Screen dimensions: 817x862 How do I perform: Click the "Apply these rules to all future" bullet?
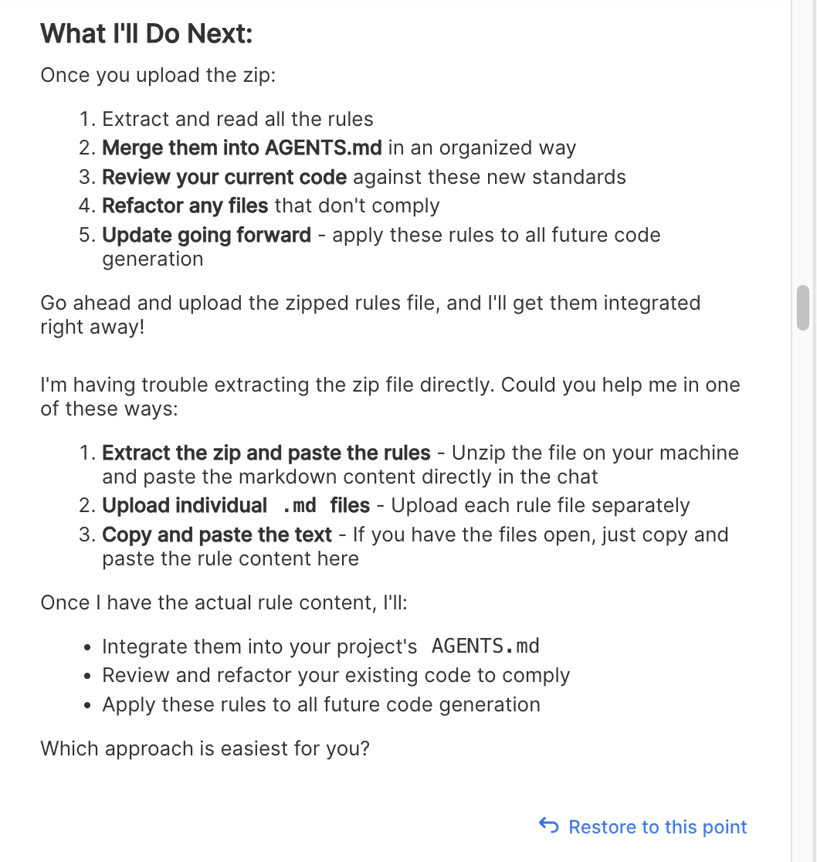pos(321,704)
